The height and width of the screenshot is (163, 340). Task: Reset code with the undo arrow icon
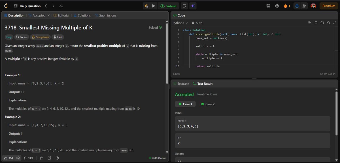coord(328,23)
